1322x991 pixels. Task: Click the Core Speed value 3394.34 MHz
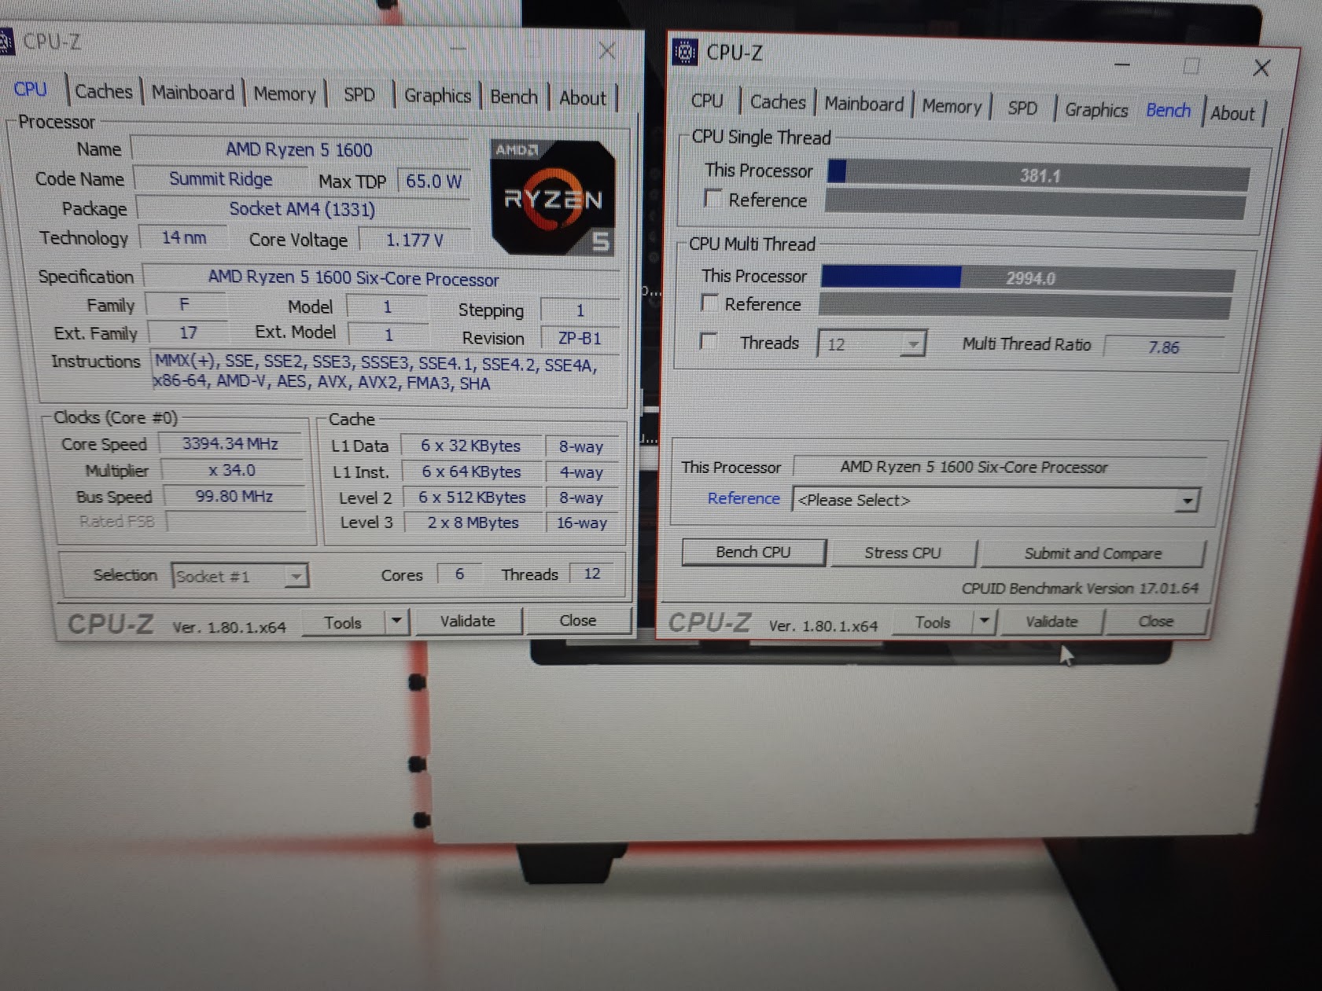coord(230,444)
